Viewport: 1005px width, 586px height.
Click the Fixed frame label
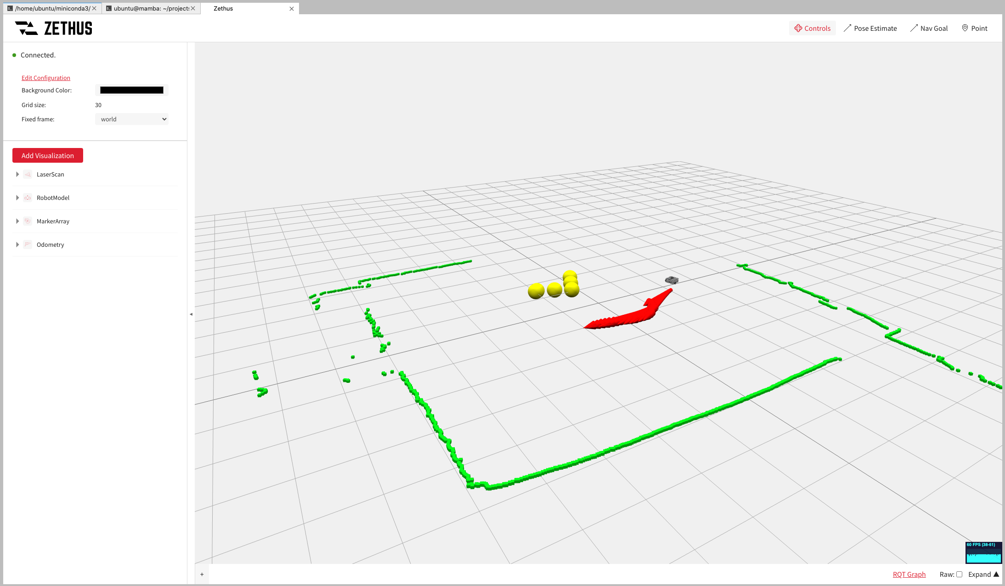tap(38, 119)
